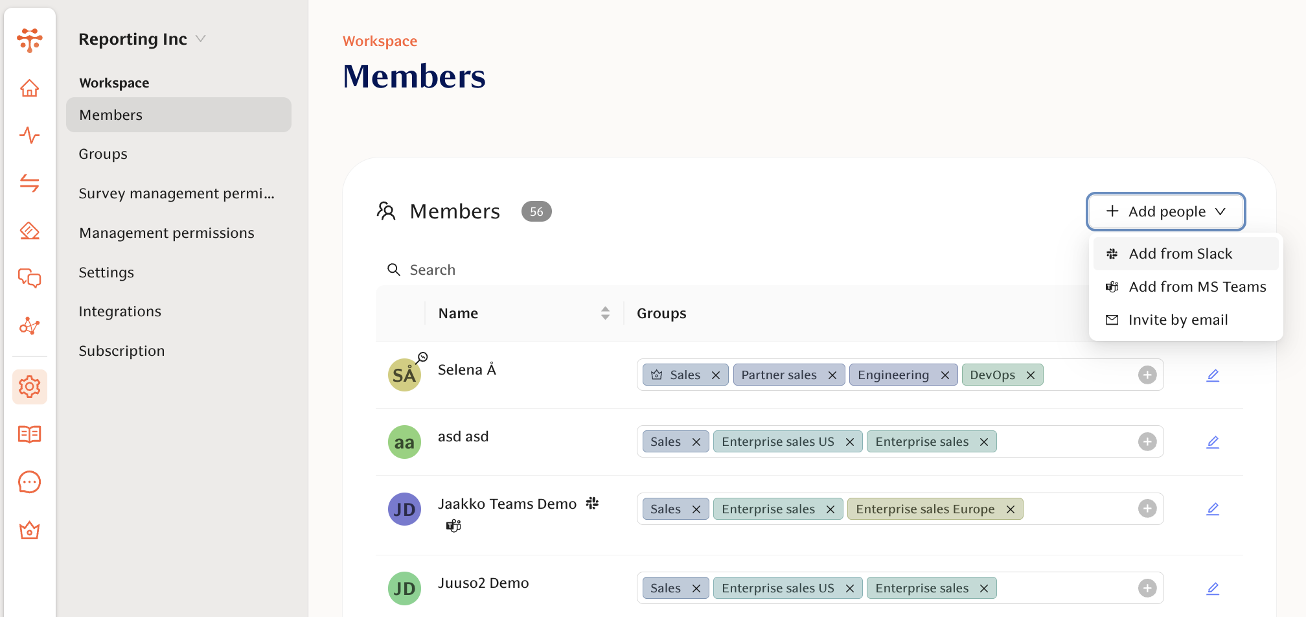
Task: Remove the DevOps group tag from Selena
Action: coord(1031,375)
